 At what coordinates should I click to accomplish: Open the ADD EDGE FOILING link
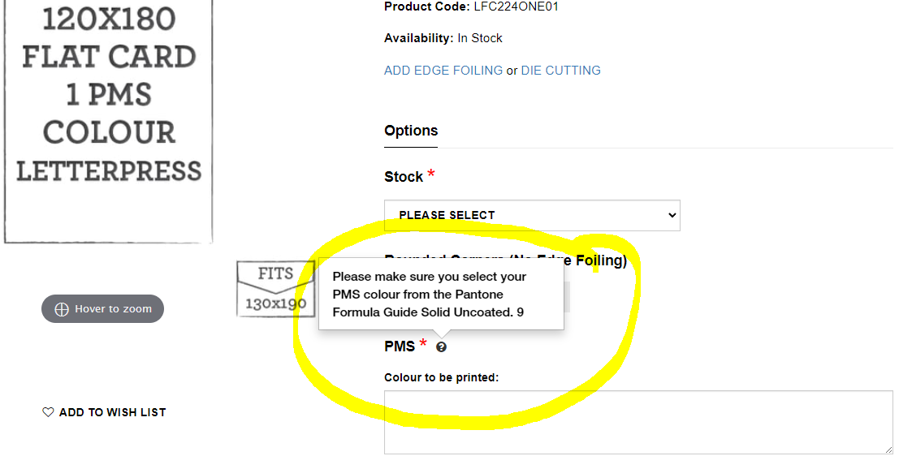[443, 71]
